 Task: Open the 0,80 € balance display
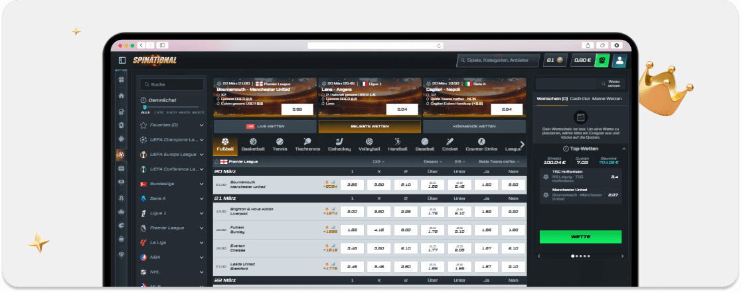[x=583, y=60]
